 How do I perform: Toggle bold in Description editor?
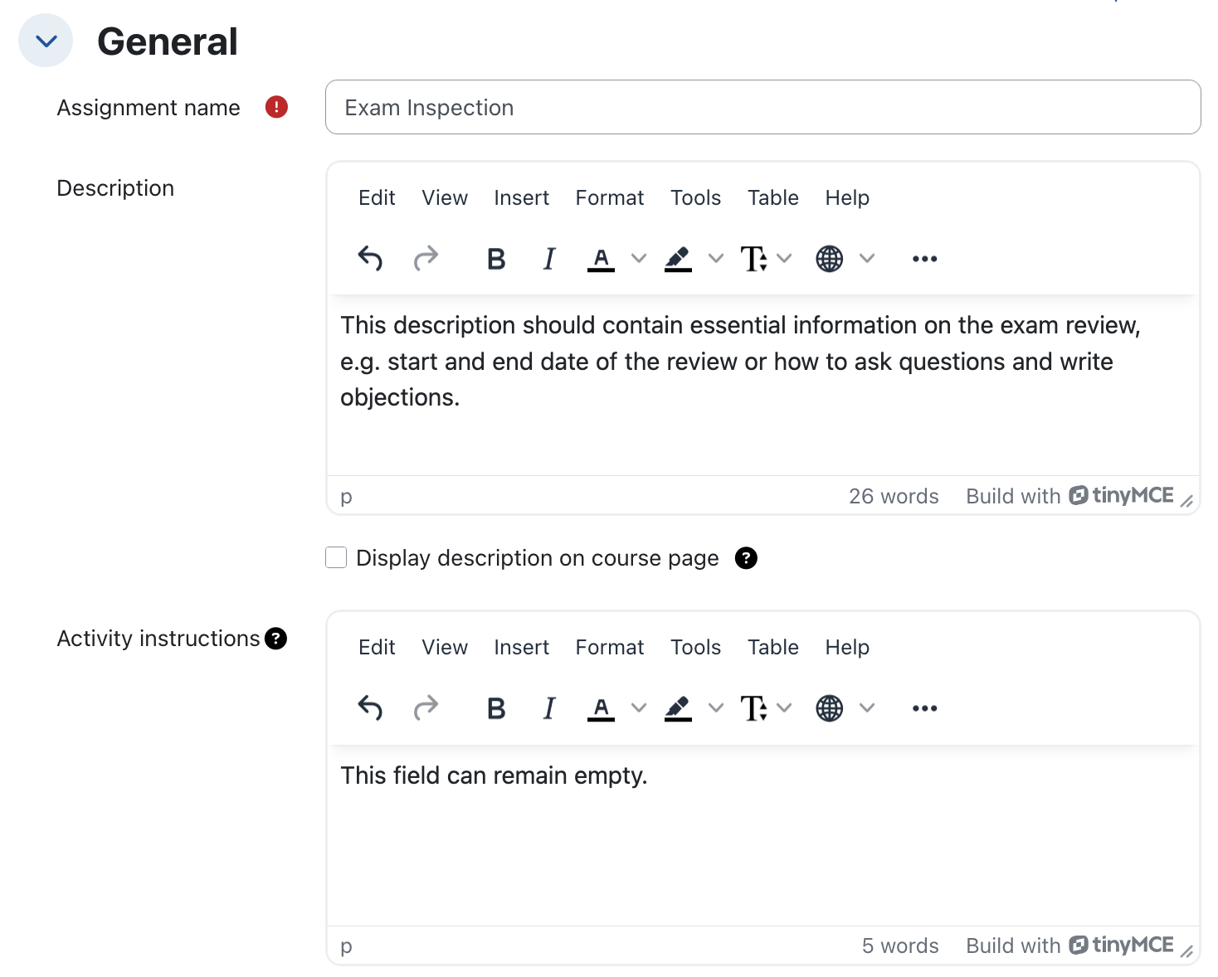(x=496, y=259)
